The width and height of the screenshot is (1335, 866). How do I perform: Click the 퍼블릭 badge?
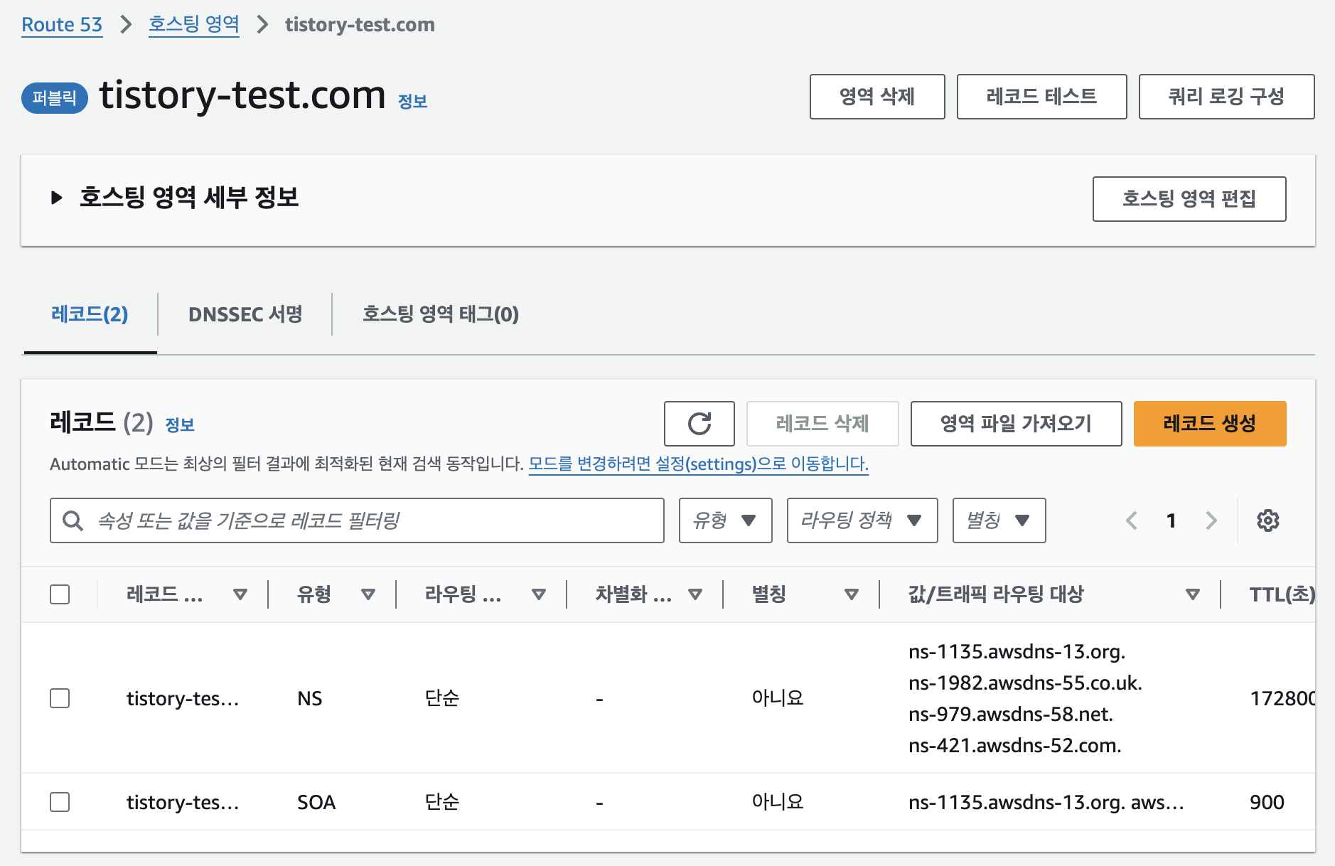[x=55, y=98]
